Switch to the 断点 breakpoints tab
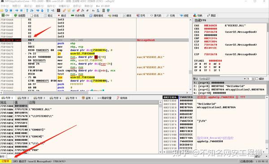This screenshot has width=269, height=164. pyautogui.click(x=62, y=16)
